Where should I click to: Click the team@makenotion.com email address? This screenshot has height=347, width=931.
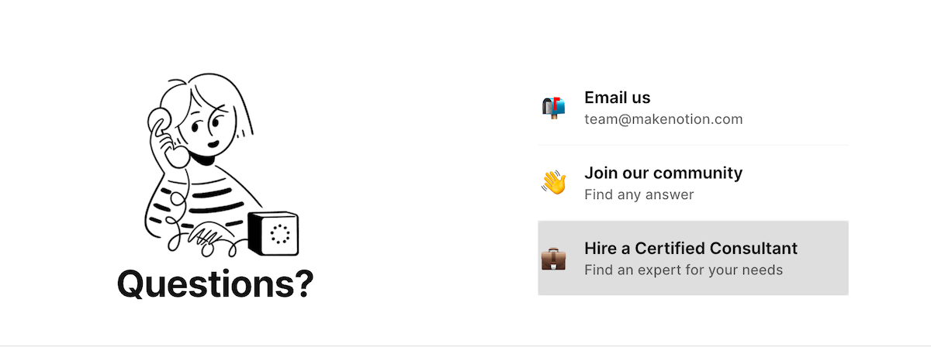[x=663, y=119]
